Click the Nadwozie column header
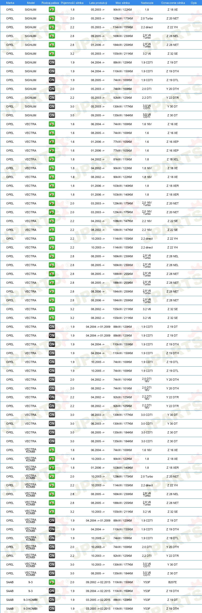Viewport: 202px width, 613px height. [147, 3]
